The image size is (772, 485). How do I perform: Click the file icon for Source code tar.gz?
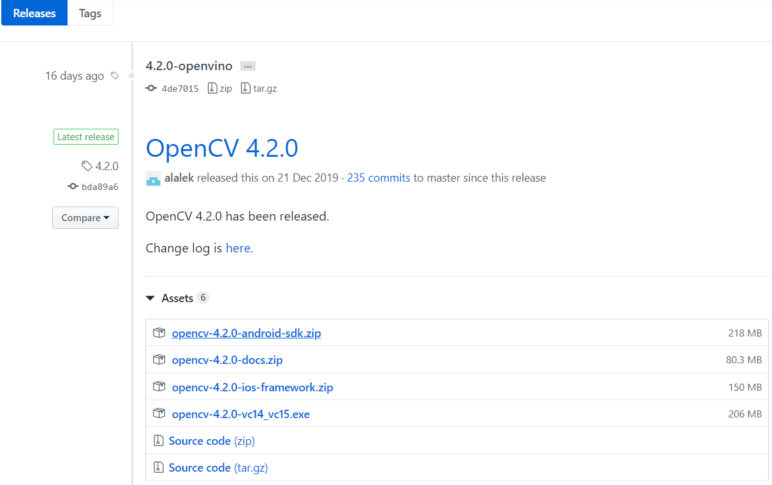[x=158, y=468]
